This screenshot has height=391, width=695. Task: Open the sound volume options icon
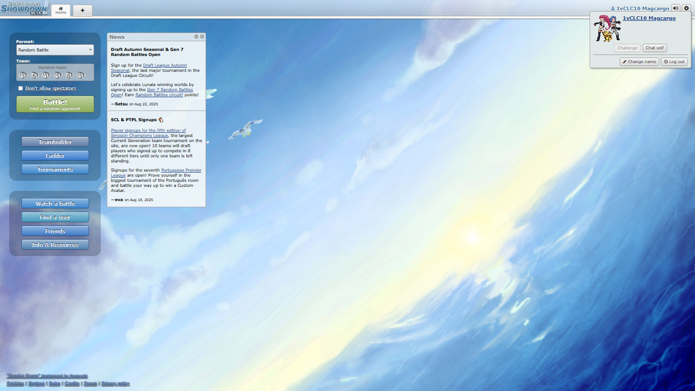point(675,8)
